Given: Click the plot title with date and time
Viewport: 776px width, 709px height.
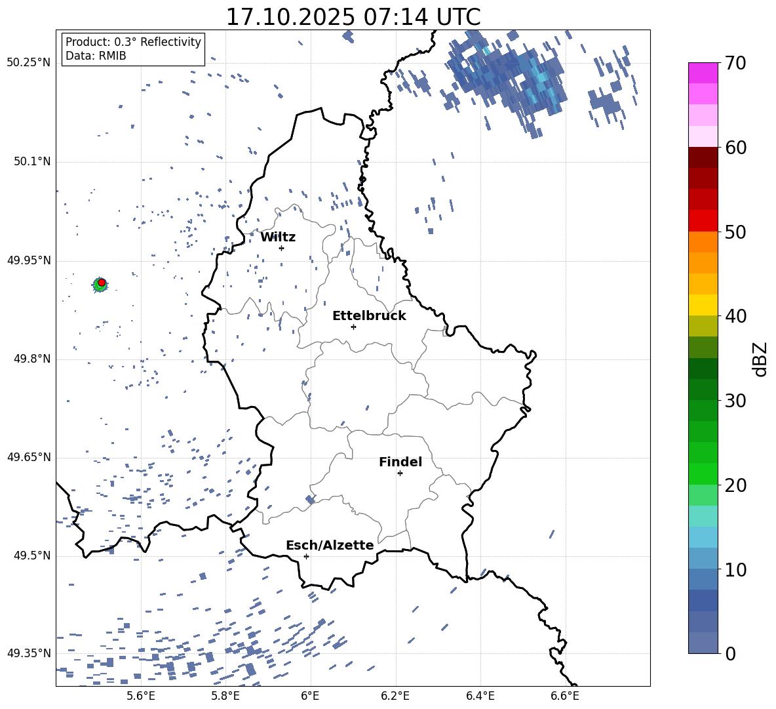Looking at the screenshot, I should pyautogui.click(x=353, y=17).
